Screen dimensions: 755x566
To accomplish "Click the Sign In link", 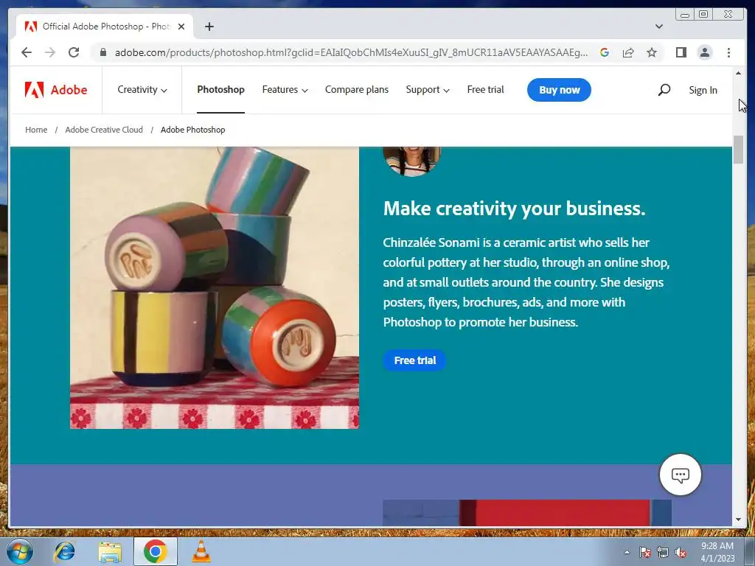I will click(x=703, y=90).
